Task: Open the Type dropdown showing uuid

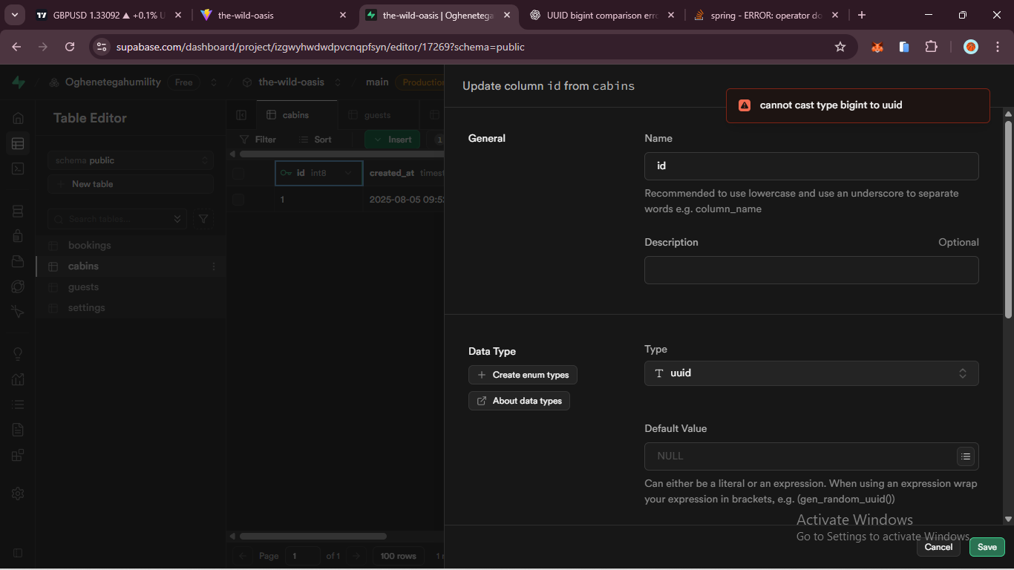Action: click(x=811, y=373)
